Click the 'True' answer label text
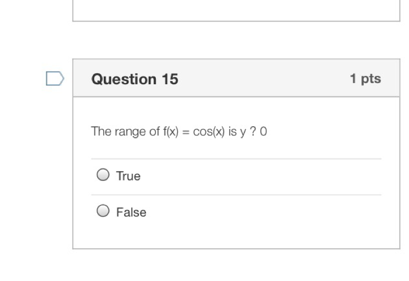This screenshot has width=409, height=281. (x=128, y=176)
